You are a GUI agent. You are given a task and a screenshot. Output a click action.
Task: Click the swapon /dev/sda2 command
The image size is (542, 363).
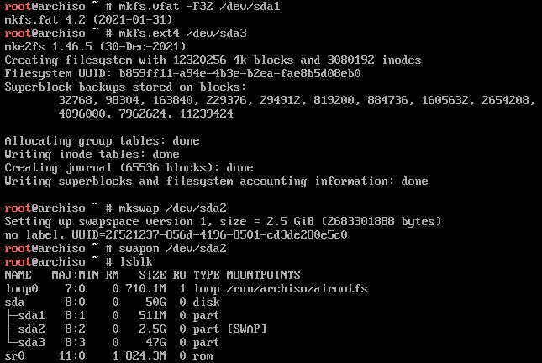coord(172,249)
